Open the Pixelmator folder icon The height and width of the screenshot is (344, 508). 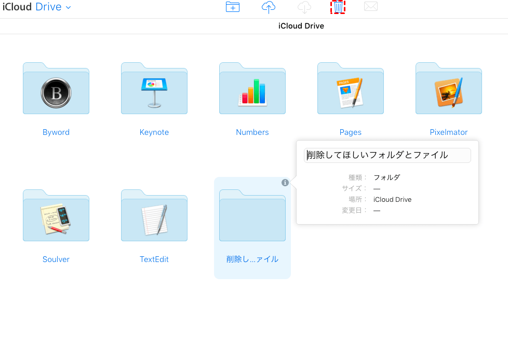(449, 89)
